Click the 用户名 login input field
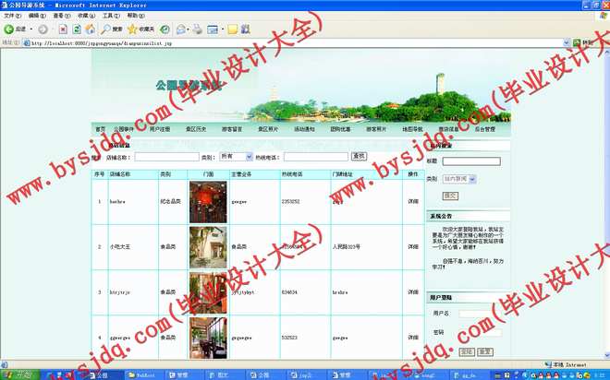This screenshot has width=610, height=380. (481, 314)
